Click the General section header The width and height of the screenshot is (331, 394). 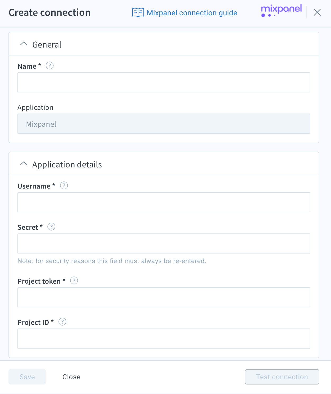pos(164,44)
